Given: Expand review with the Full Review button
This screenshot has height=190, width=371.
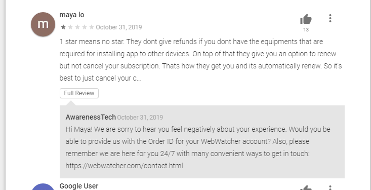Looking at the screenshot, I should [x=79, y=93].
